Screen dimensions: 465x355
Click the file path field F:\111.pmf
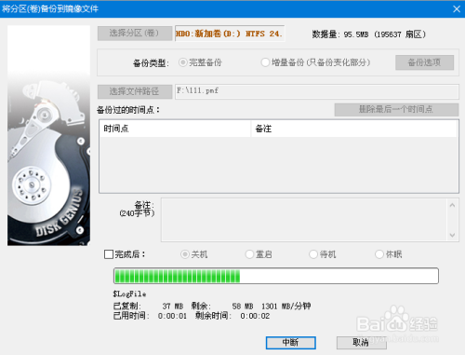point(317,91)
